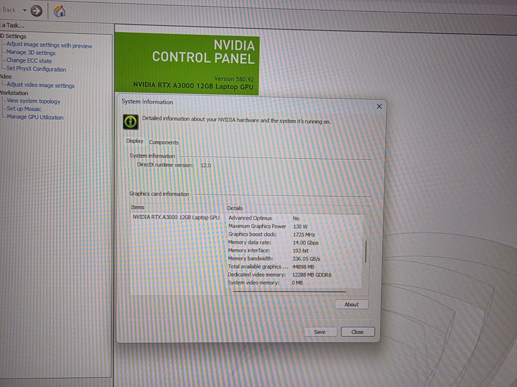
Task: Click the 336.05 GB/s bandwidth value
Action: [306, 259]
